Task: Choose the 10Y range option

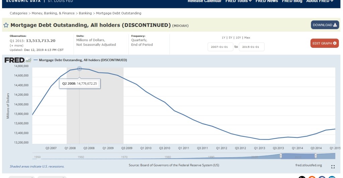Action: tap(238, 37)
